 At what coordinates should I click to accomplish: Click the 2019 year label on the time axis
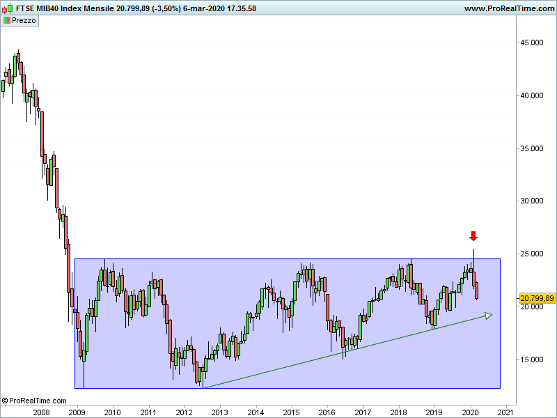click(x=434, y=412)
